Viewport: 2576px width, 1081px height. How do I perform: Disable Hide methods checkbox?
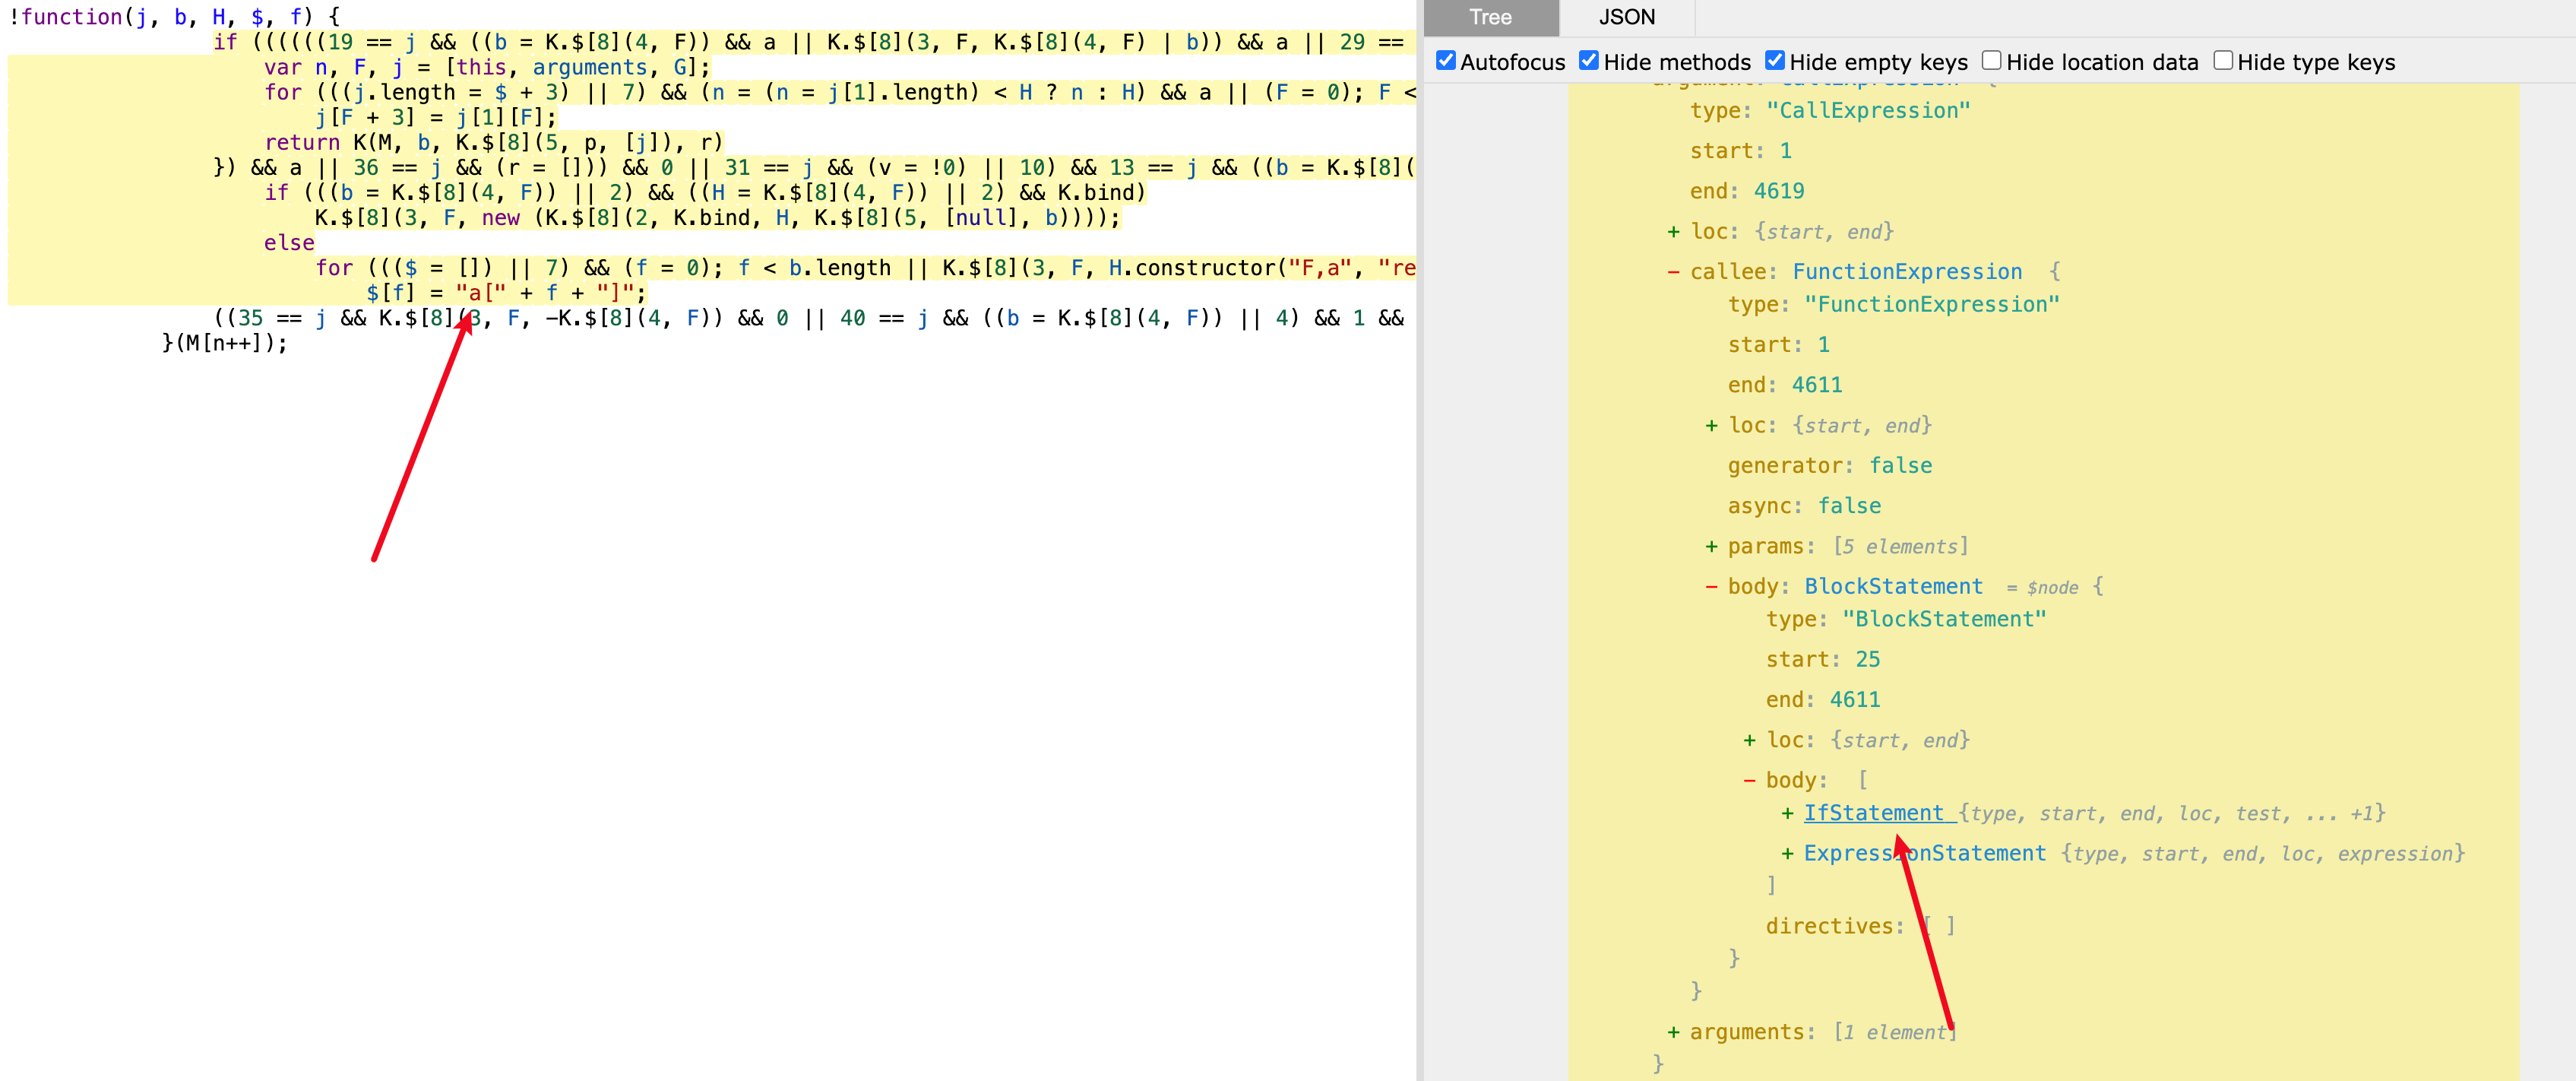[x=1588, y=61]
